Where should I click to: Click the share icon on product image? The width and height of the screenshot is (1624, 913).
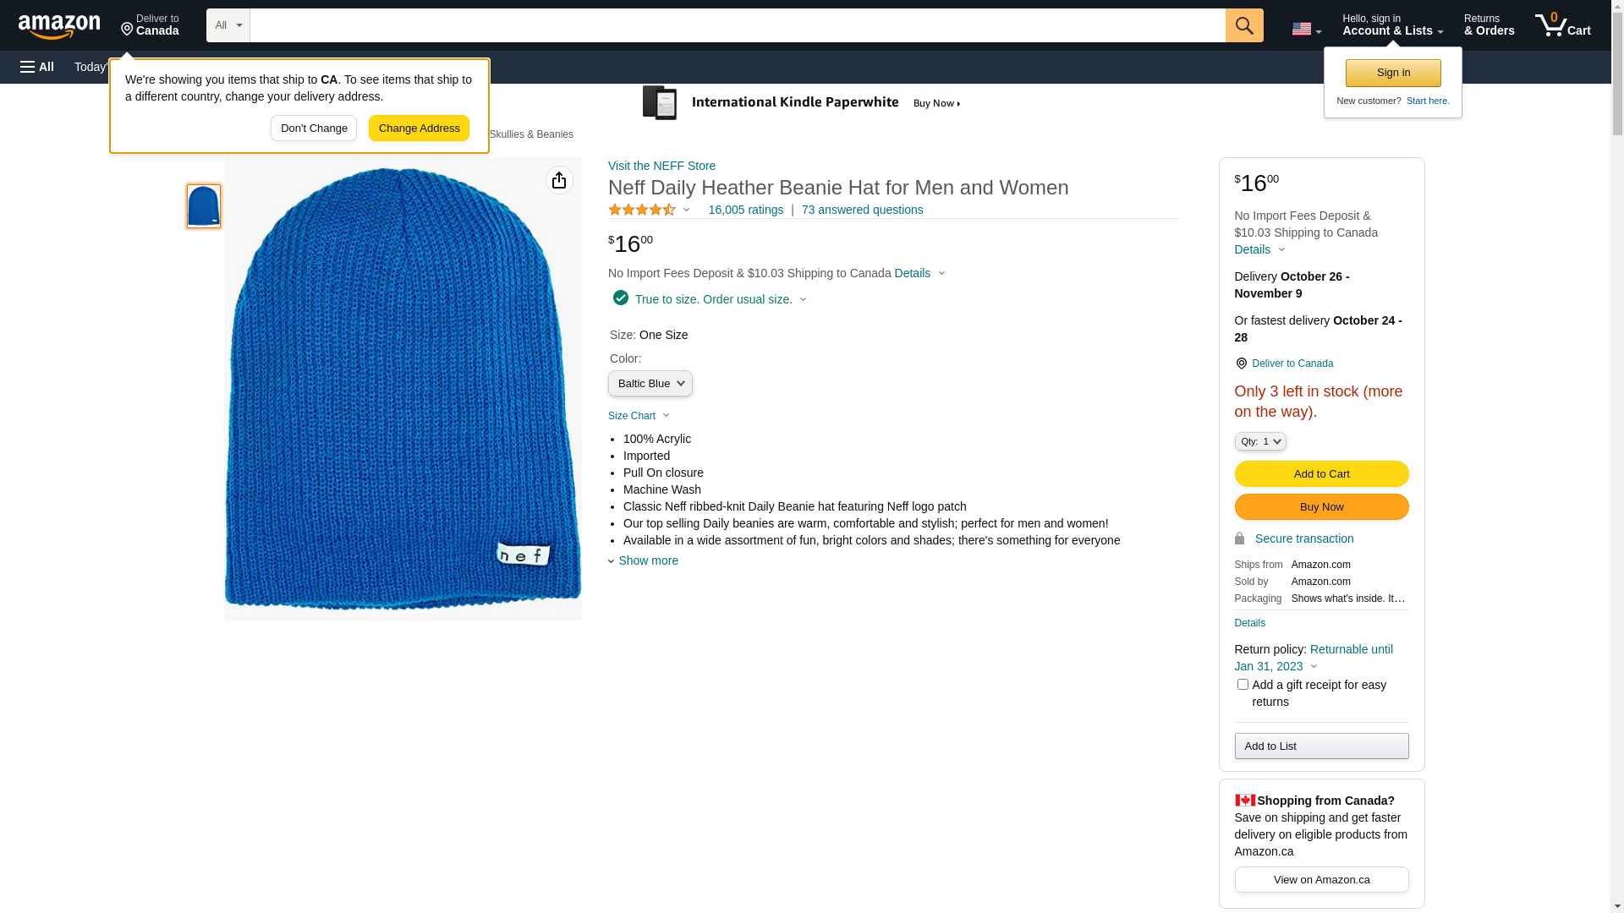point(559,180)
